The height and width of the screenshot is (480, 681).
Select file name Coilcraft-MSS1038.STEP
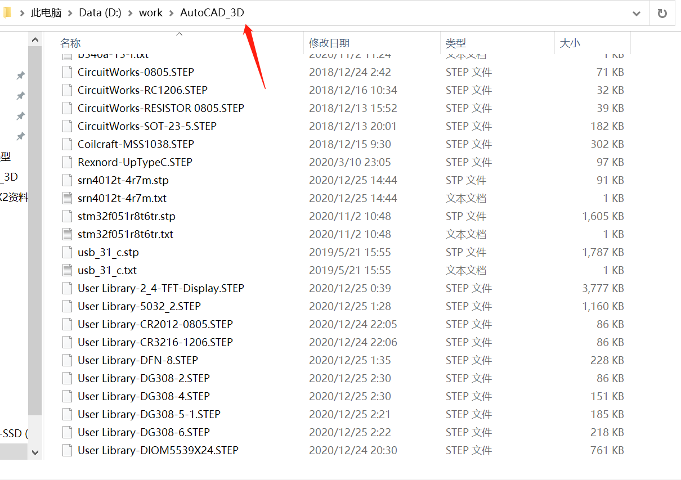(x=136, y=144)
